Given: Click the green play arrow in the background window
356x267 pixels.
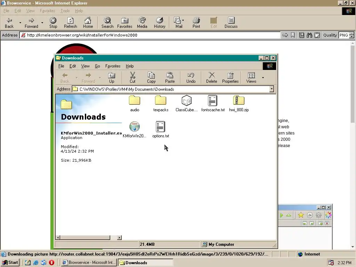Looking at the screenshot, I should point(282,215).
